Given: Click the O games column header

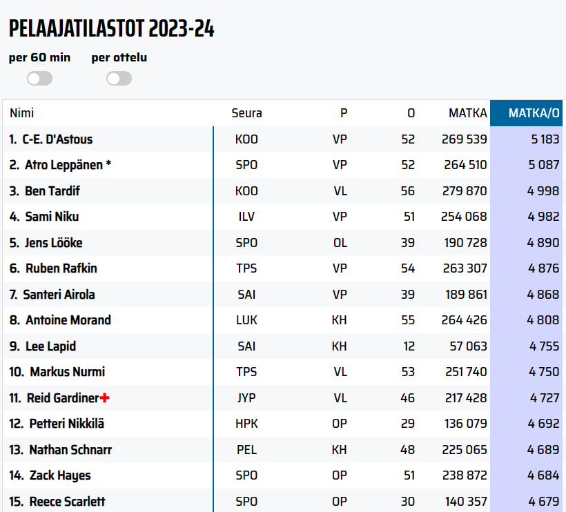Looking at the screenshot, I should (x=411, y=113).
